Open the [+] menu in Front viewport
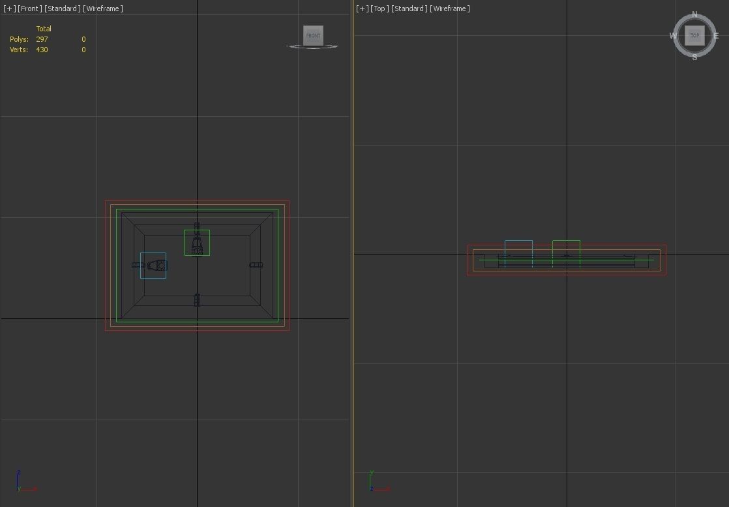Image resolution: width=729 pixels, height=507 pixels. [x=9, y=8]
